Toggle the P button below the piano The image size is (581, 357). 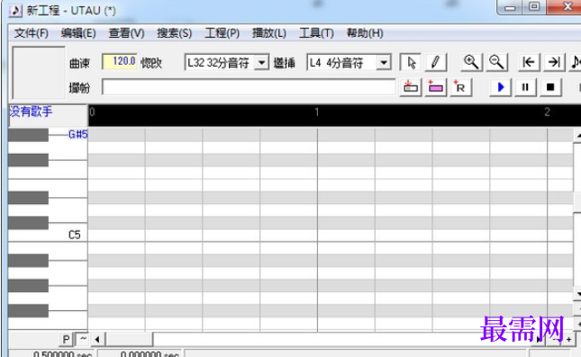pos(66,339)
